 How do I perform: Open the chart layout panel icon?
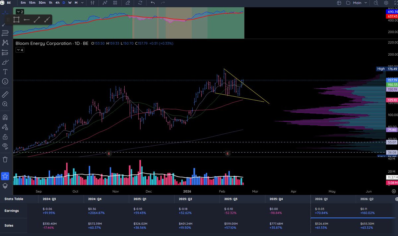point(339,3)
